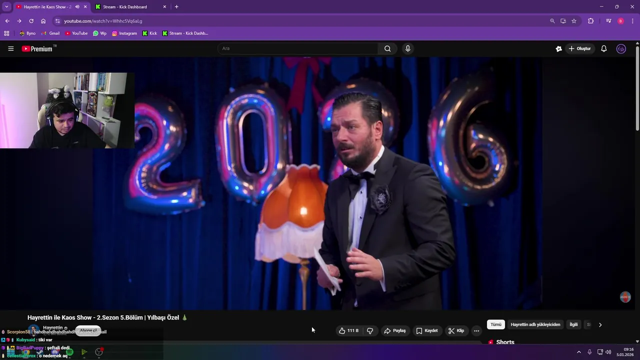The height and width of the screenshot is (360, 640).
Task: Open the Byno bookmark
Action: tap(27, 33)
